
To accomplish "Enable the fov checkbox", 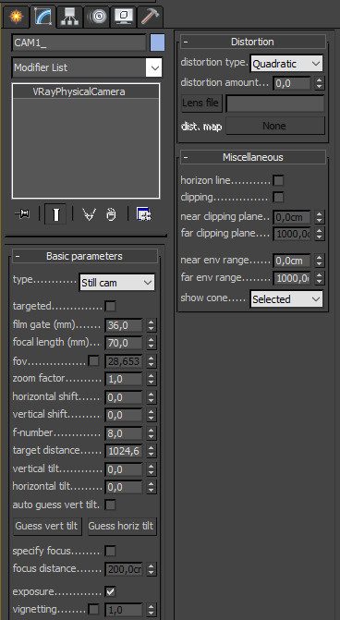I will (x=94, y=360).
